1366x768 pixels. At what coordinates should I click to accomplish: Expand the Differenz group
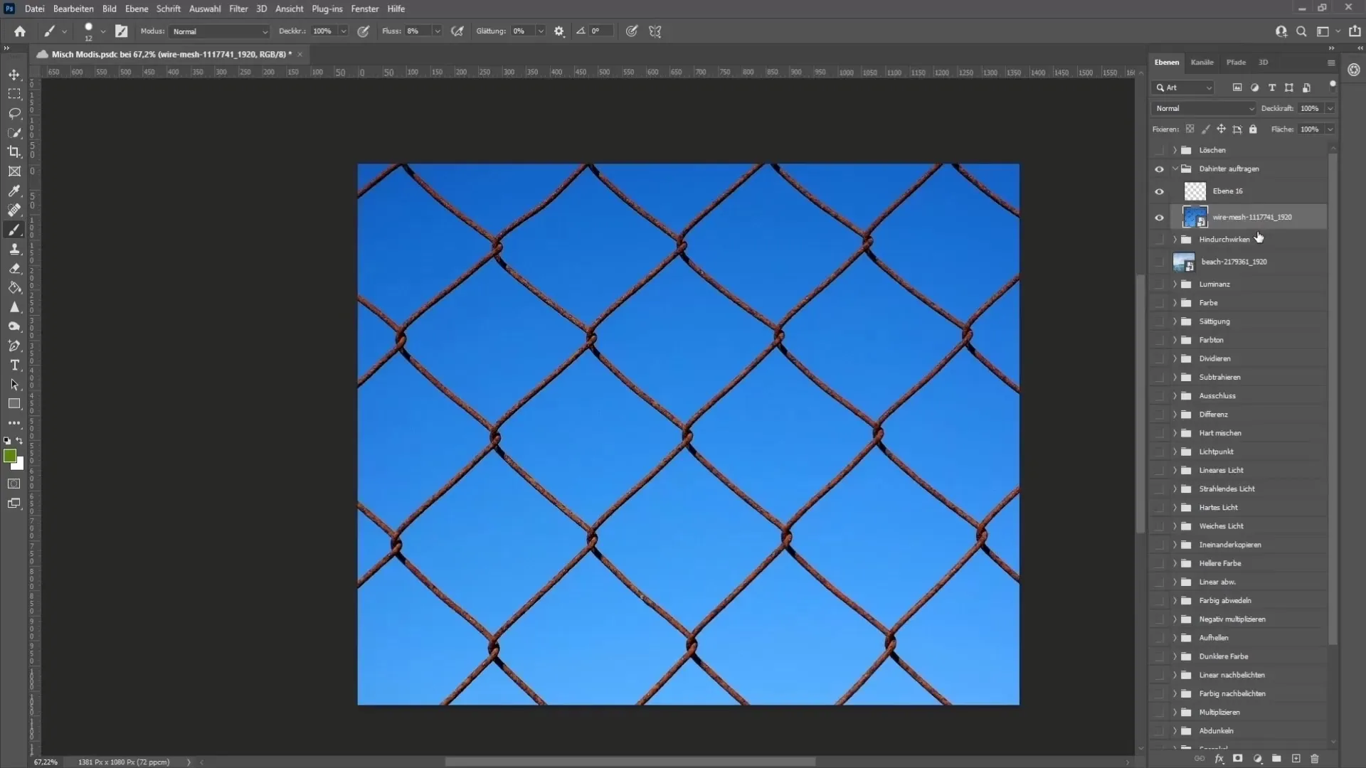1175,415
